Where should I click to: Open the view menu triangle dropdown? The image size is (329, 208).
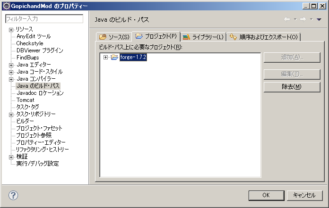tap(319, 19)
